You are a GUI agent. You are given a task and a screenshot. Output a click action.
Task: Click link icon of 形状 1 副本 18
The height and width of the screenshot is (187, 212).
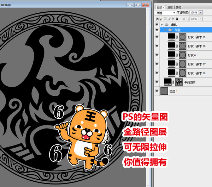[x=177, y=46]
